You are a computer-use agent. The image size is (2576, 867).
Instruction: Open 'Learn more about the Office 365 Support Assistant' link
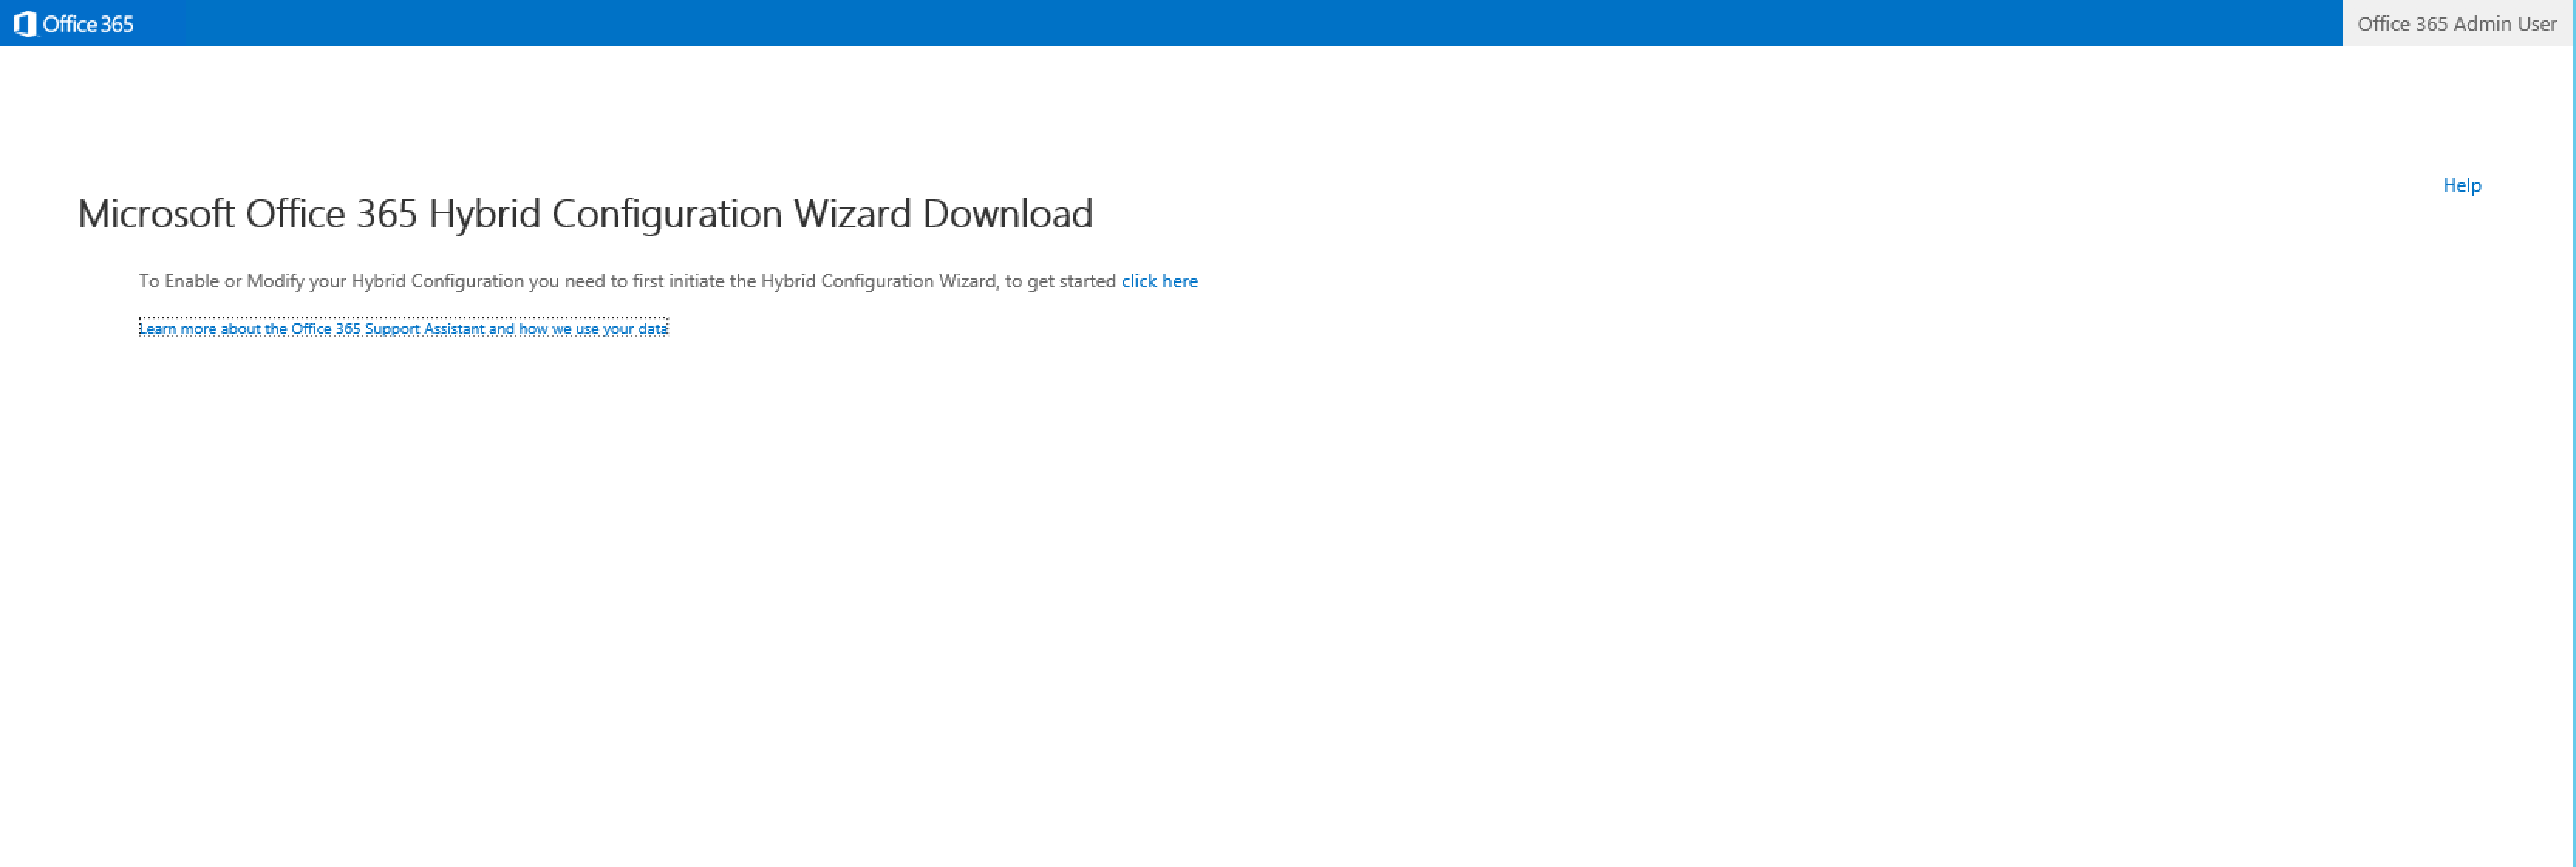[x=403, y=329]
